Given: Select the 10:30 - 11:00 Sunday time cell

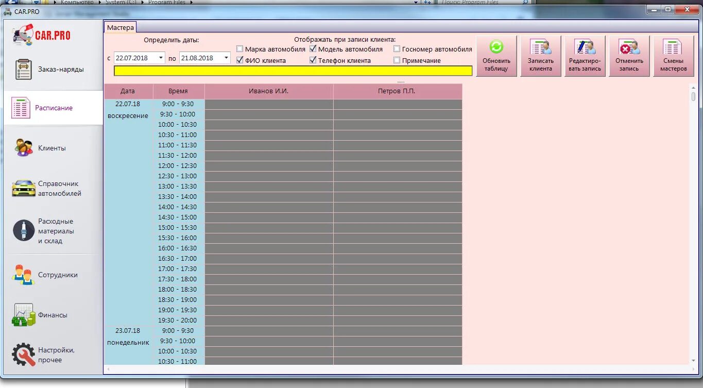Looking at the screenshot, I should (x=178, y=135).
